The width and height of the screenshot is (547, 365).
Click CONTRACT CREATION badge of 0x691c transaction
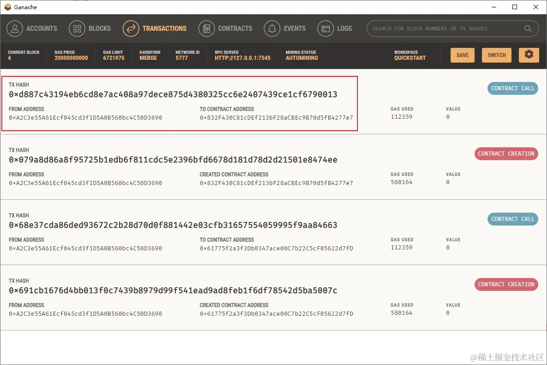point(506,284)
